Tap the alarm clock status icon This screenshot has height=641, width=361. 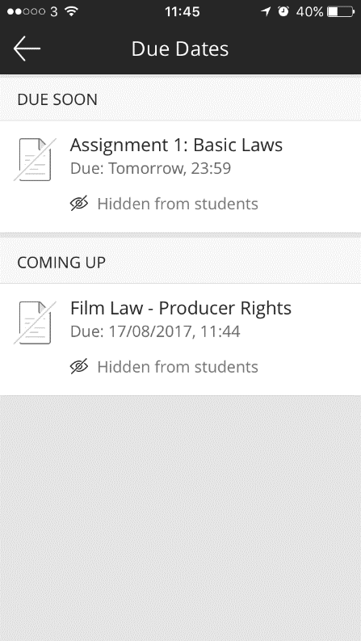coord(283,11)
